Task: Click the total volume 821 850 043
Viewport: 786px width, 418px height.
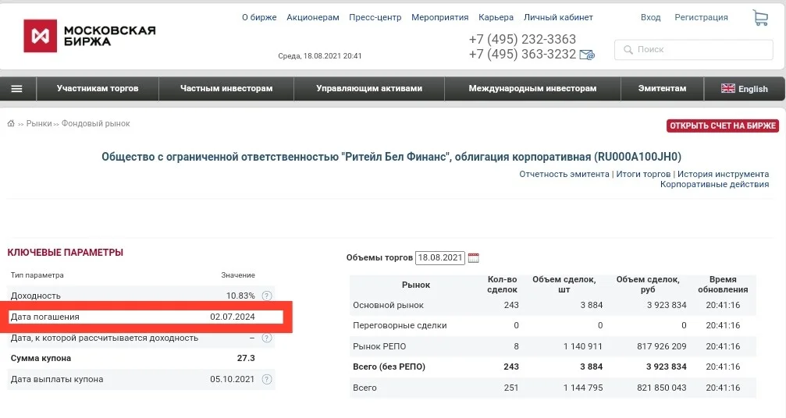Action: (x=661, y=388)
